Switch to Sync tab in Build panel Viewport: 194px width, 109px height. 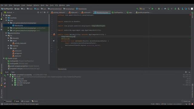[x=13, y=72]
